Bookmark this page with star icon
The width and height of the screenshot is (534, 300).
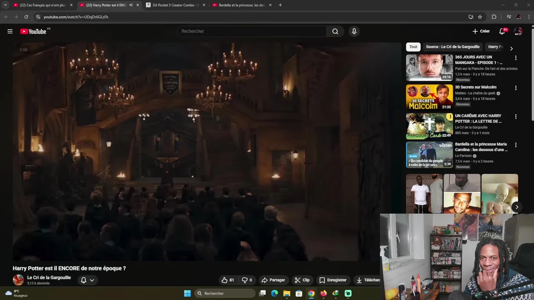[x=480, y=17]
